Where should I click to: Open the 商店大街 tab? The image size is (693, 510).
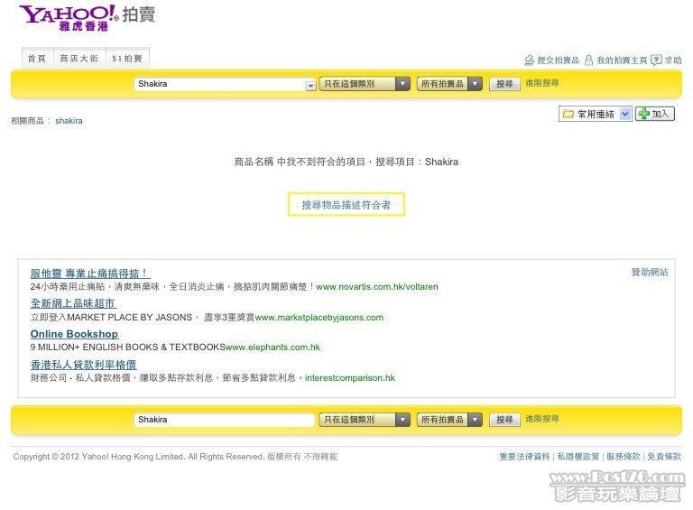(79, 58)
